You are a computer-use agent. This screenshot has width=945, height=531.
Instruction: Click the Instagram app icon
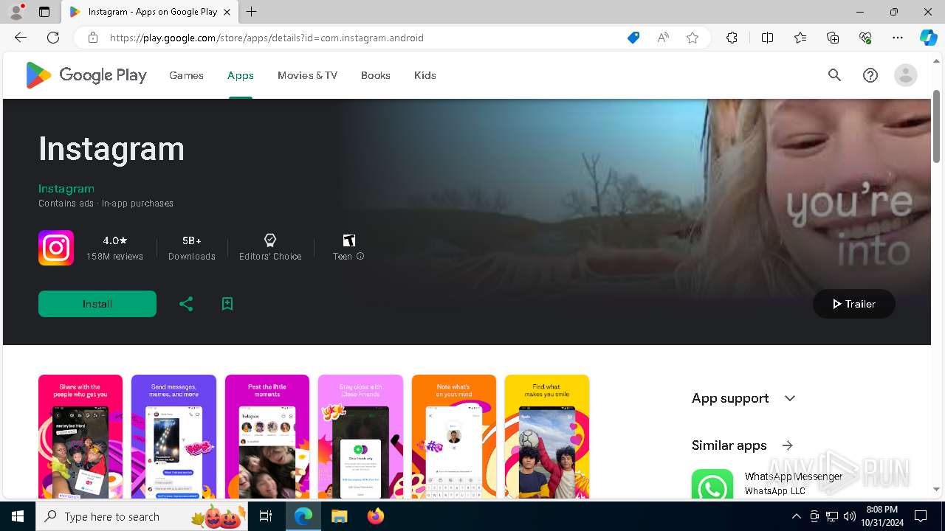56,248
